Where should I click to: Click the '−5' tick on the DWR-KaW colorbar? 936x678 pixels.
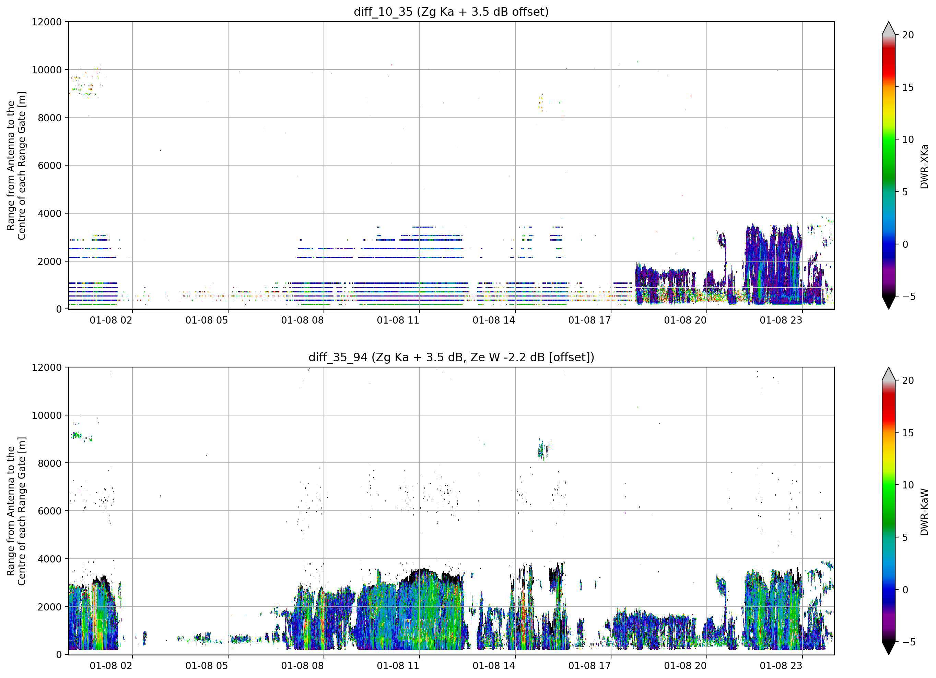[x=909, y=642]
